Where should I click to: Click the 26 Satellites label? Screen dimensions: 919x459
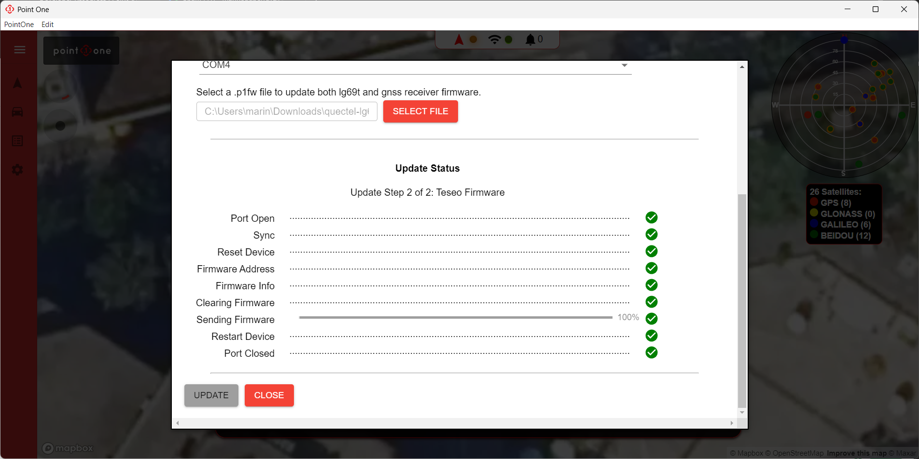835,192
